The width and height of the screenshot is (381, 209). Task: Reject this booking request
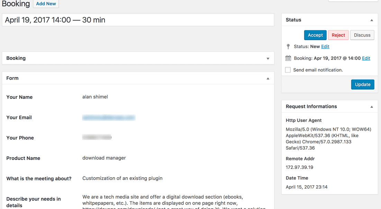(x=338, y=35)
